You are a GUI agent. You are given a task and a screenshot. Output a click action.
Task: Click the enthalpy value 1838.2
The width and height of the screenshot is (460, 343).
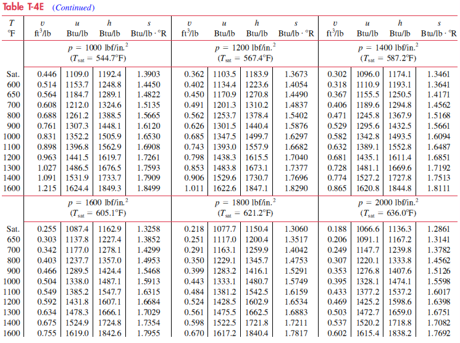point(400,332)
